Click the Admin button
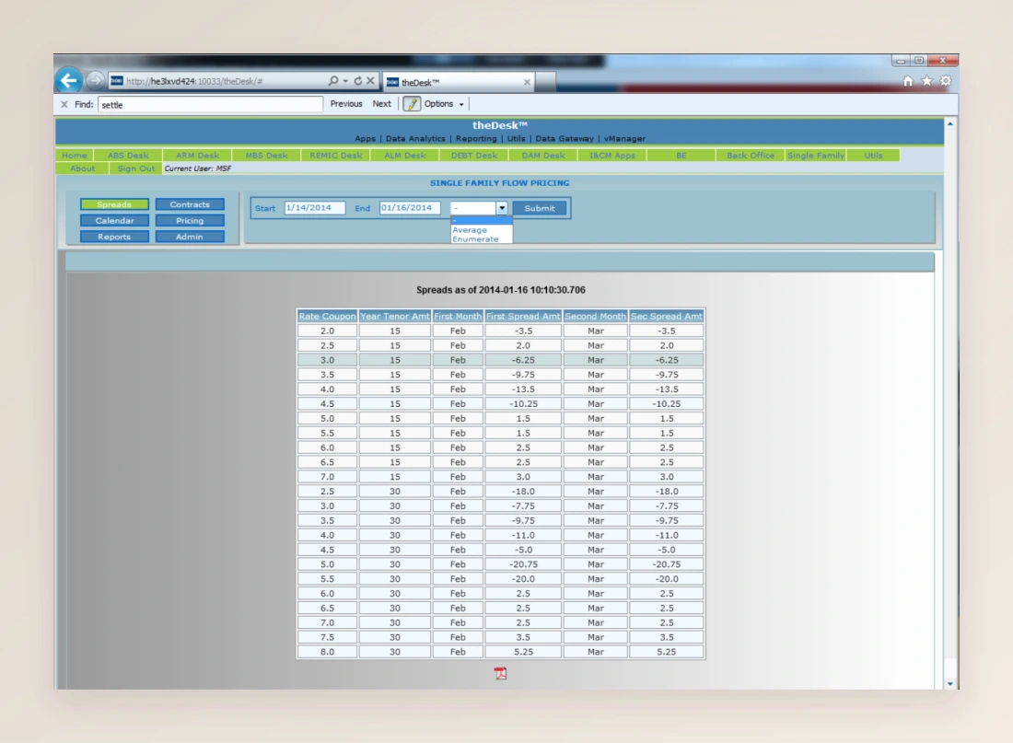Viewport: 1013px width, 743px height. pyautogui.click(x=190, y=237)
